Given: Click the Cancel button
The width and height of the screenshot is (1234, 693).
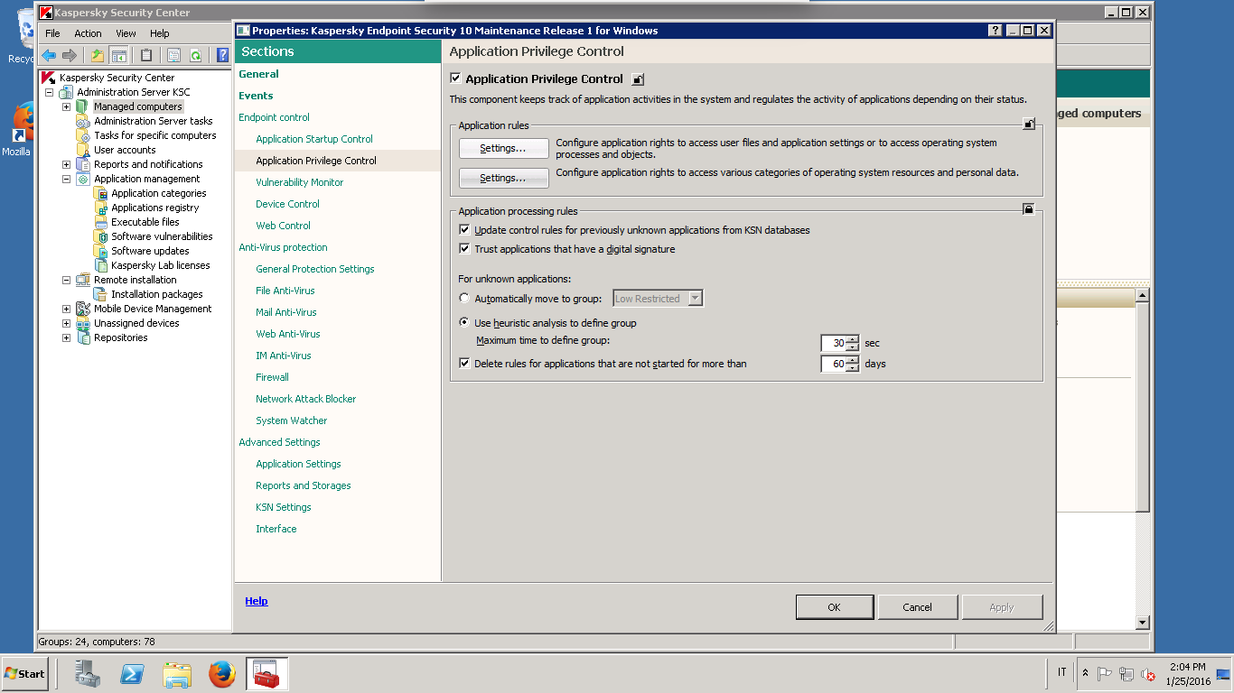Looking at the screenshot, I should pos(917,607).
